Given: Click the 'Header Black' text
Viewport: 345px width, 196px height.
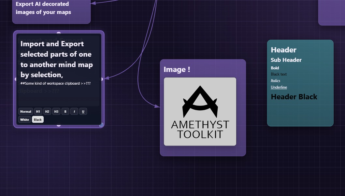Looking at the screenshot, I should pos(294,97).
